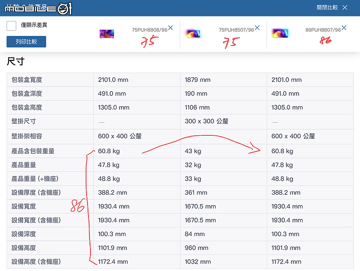Click the 列印比較 print button

pos(26,41)
